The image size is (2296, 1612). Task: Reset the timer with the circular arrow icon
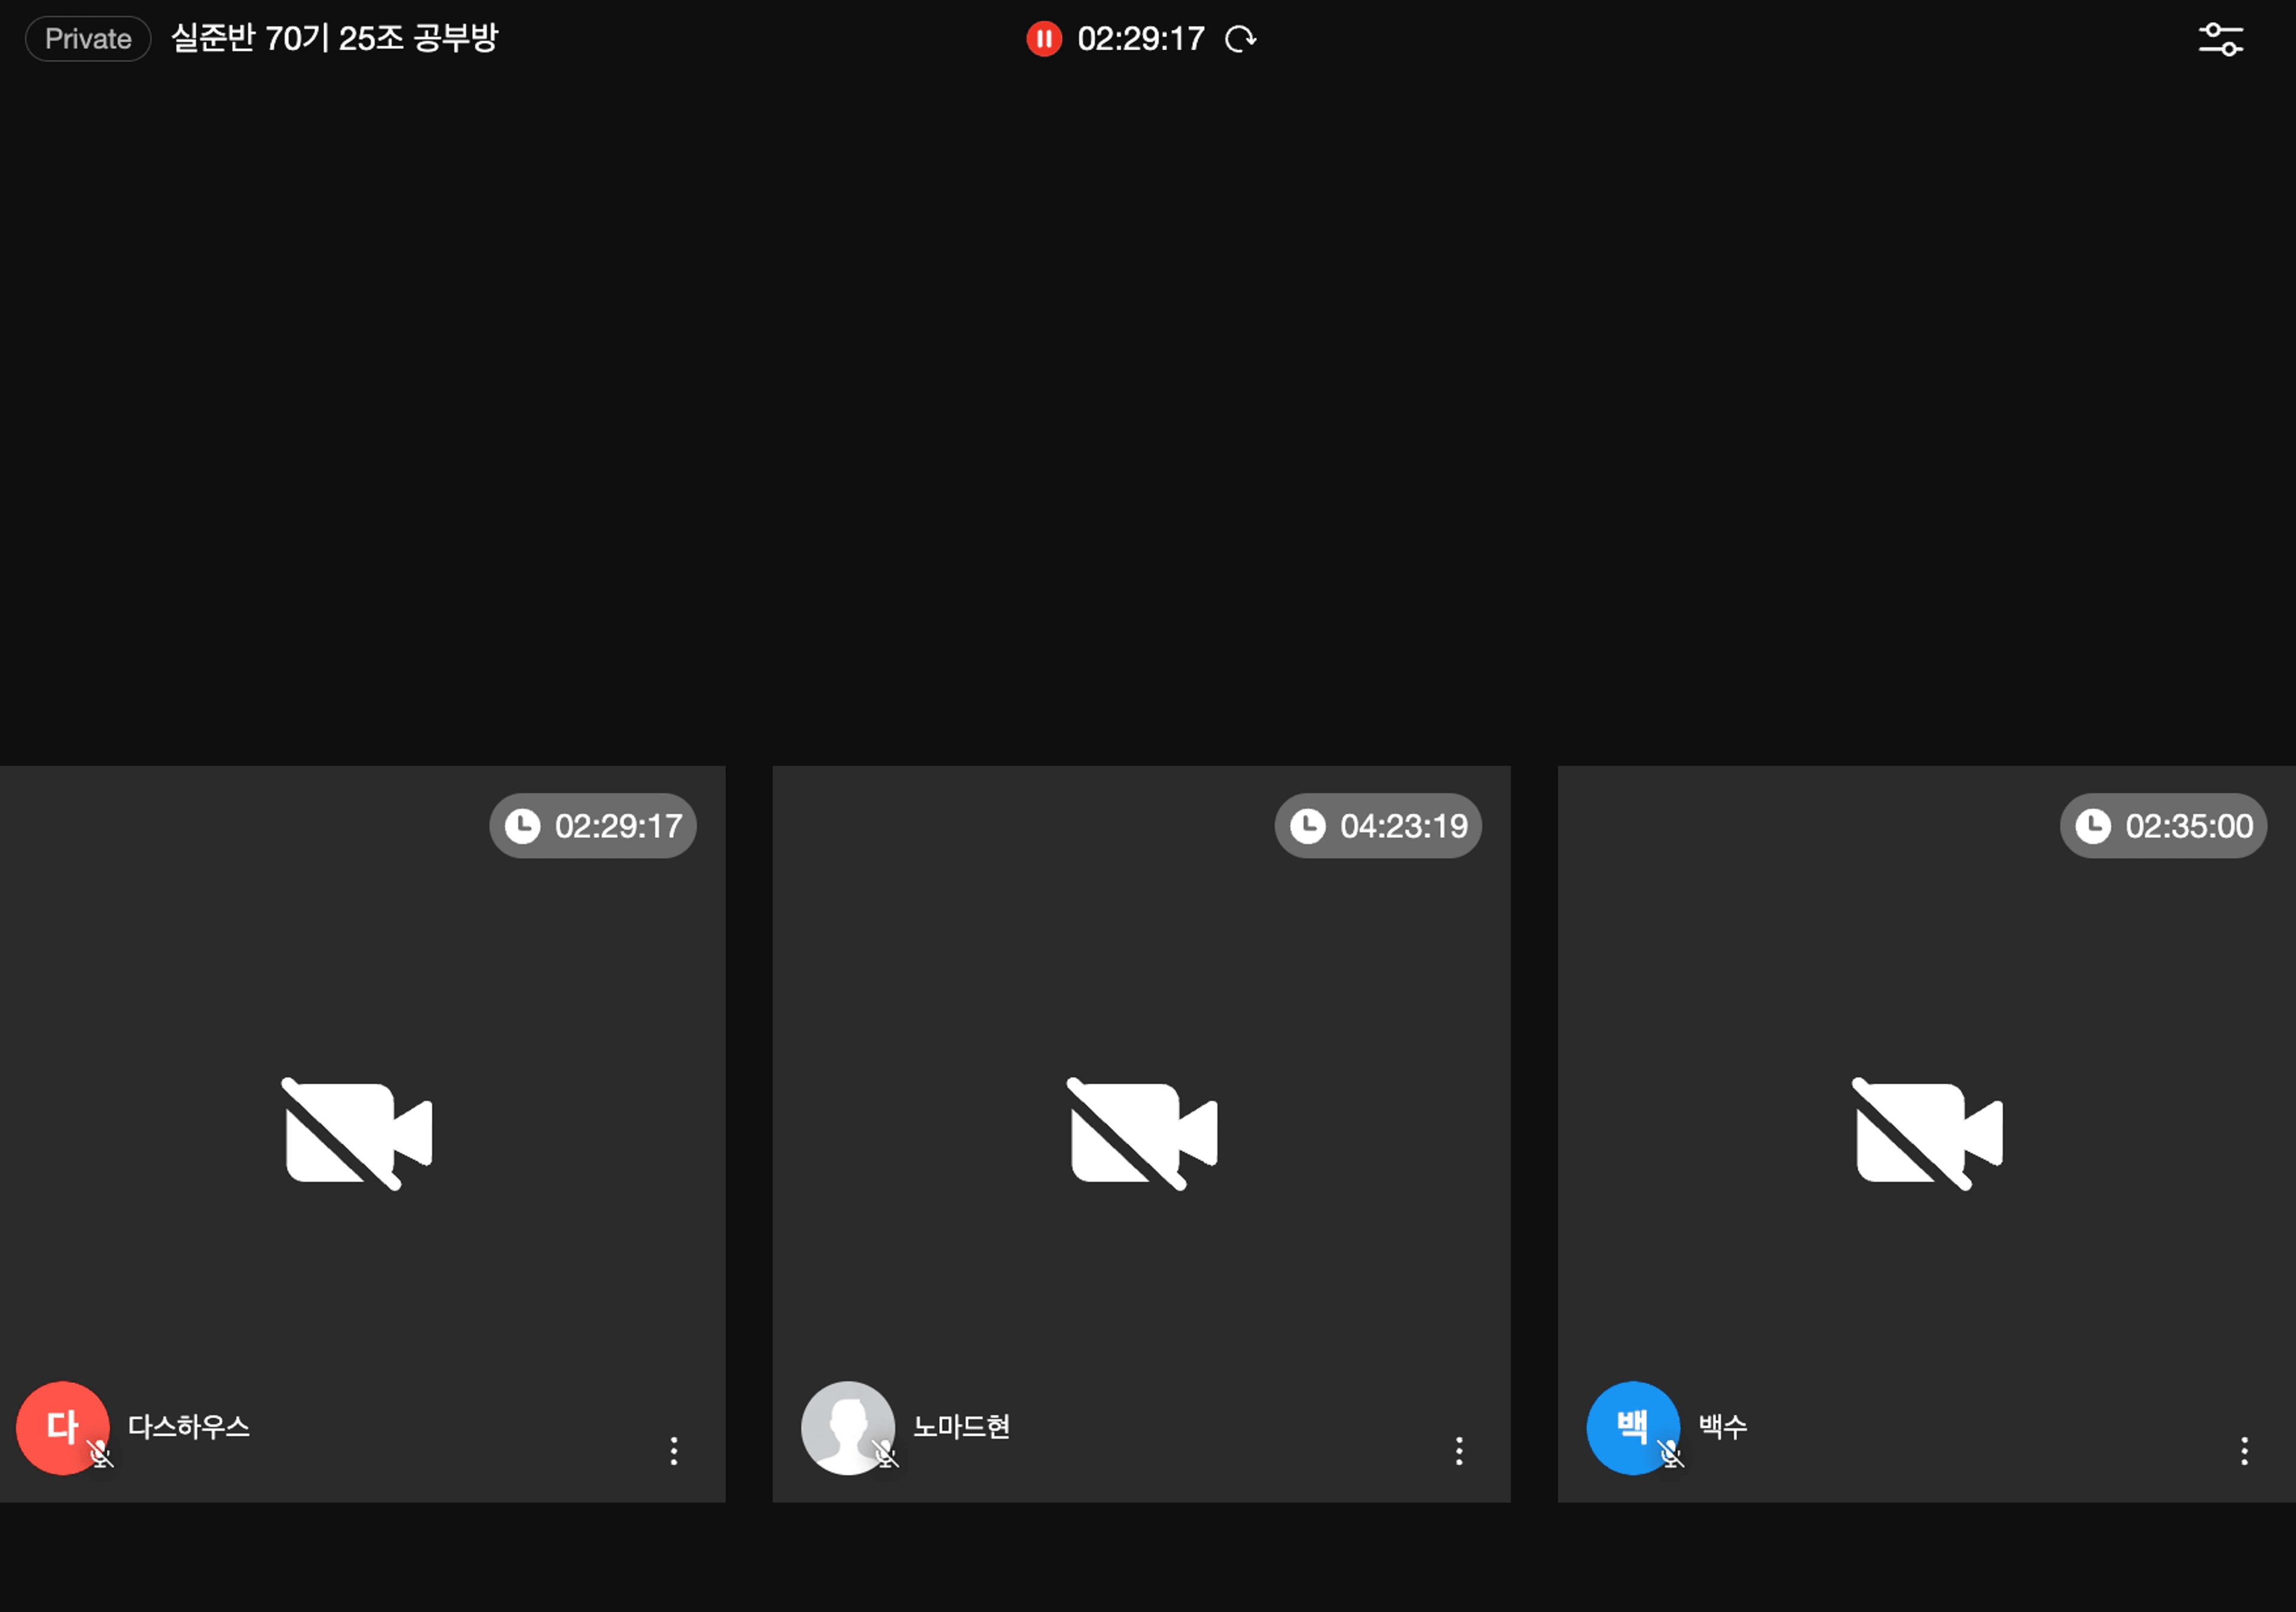[x=1240, y=39]
